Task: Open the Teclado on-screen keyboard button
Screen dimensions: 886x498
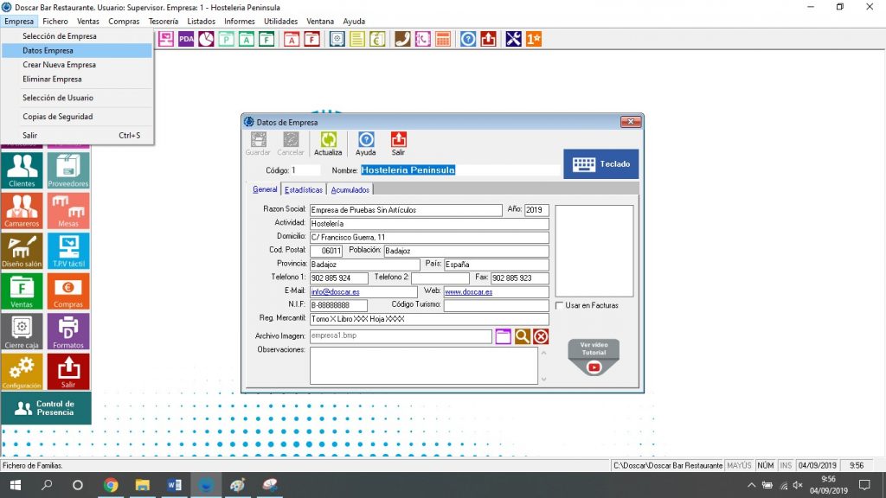Action: point(601,163)
